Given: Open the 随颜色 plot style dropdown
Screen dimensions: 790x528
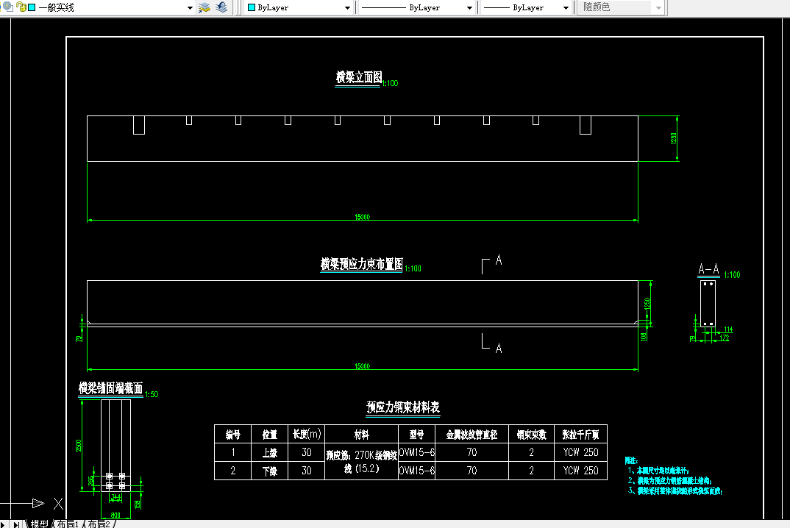Looking at the screenshot, I should pyautogui.click(x=658, y=8).
